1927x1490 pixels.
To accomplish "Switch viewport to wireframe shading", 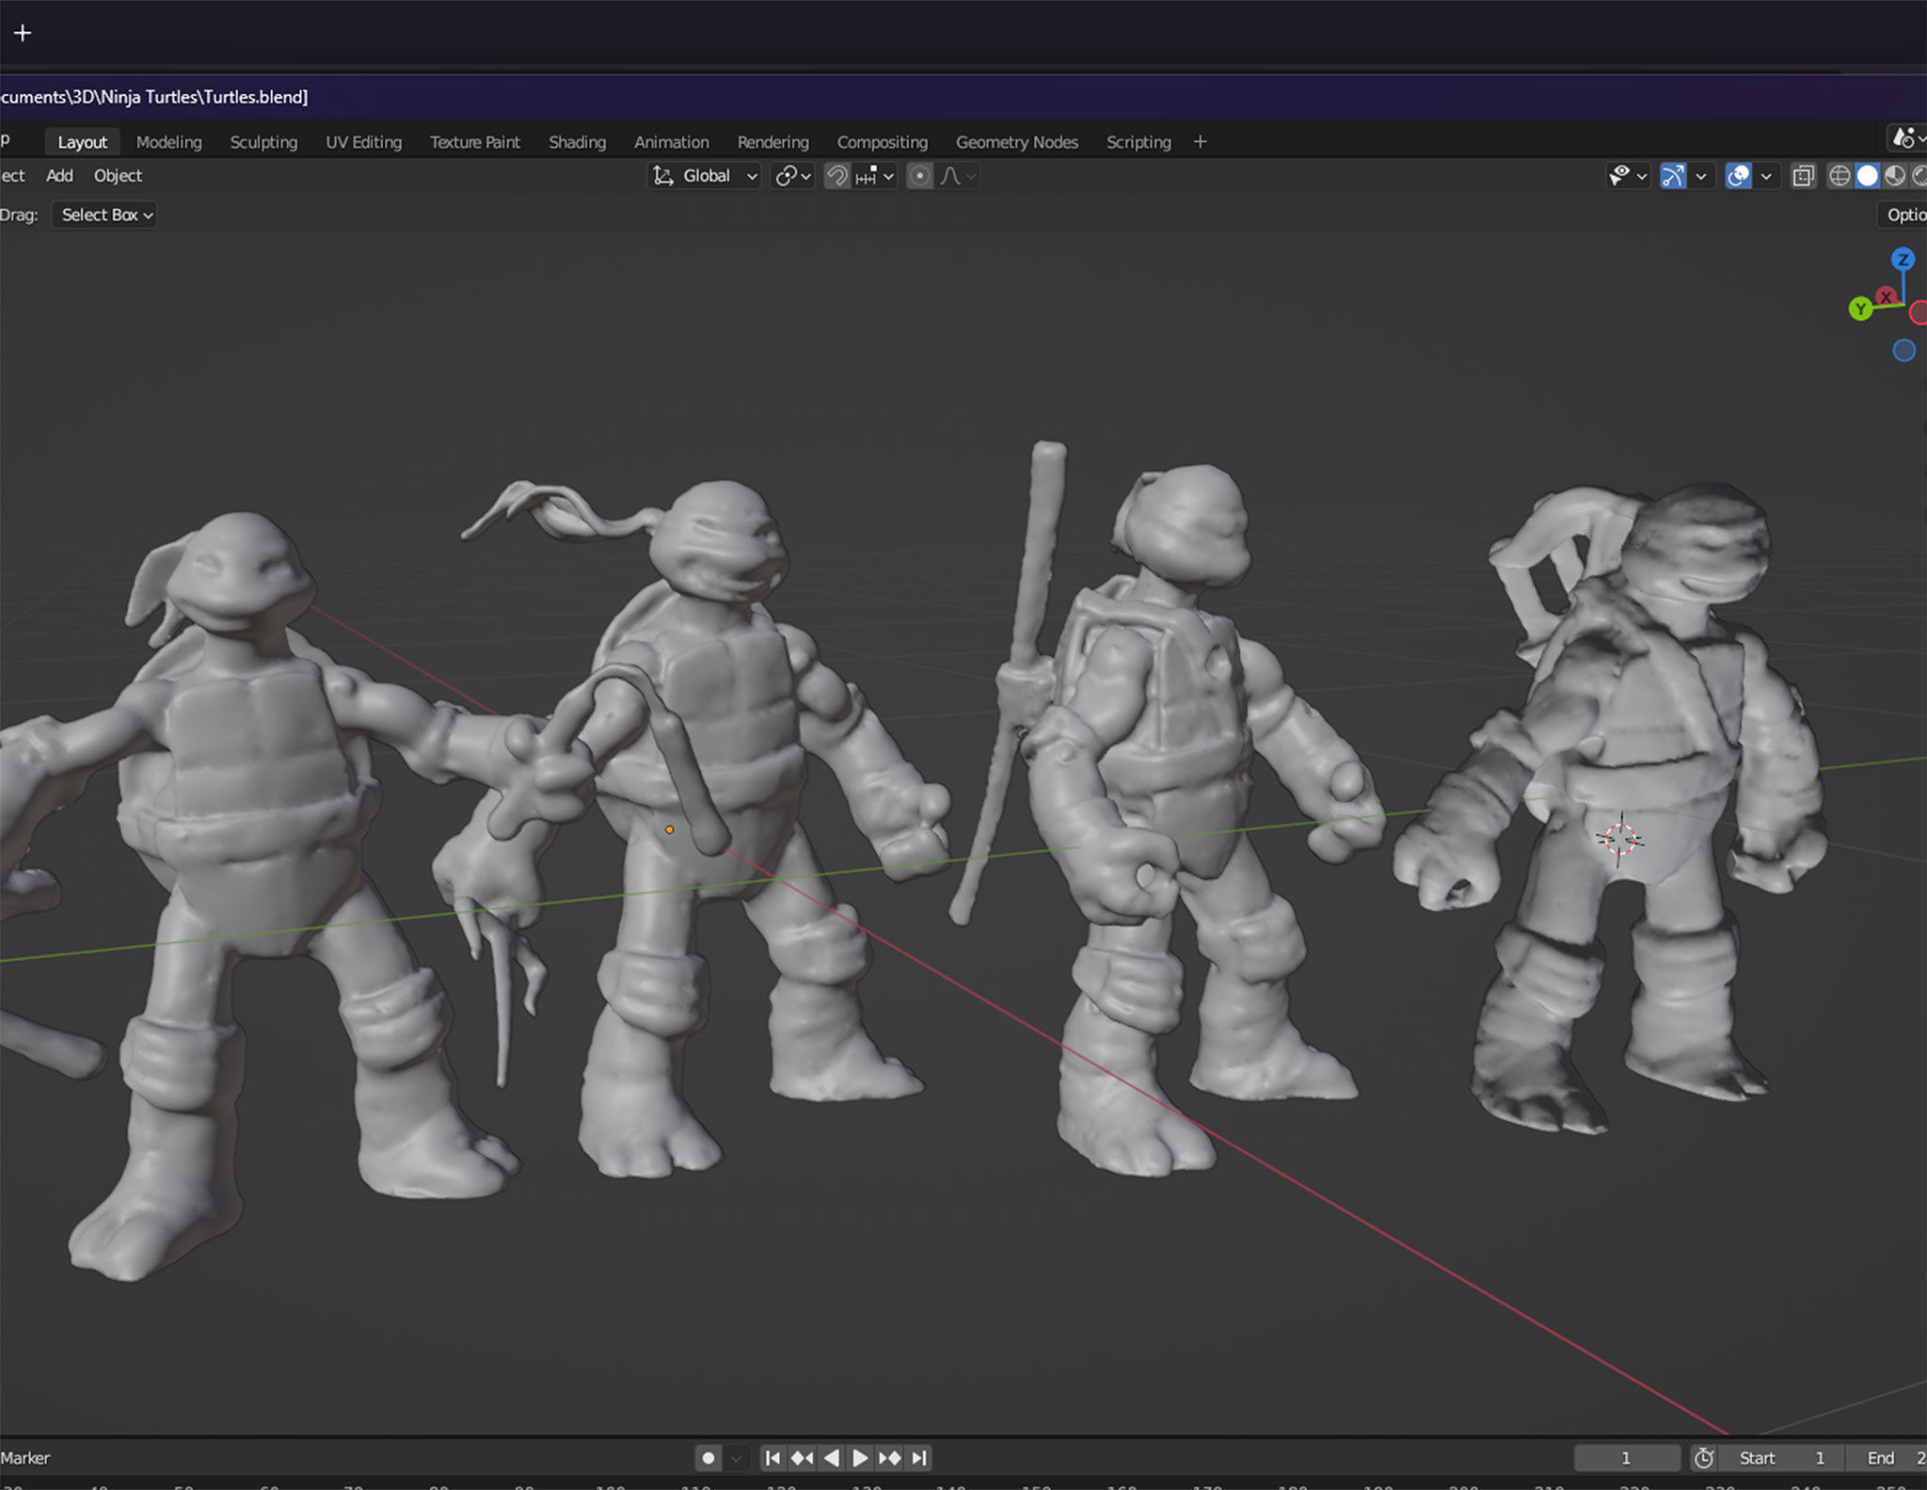I will click(x=1840, y=176).
